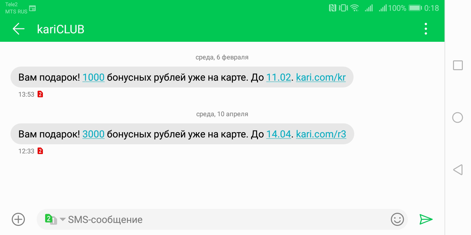
Task: Tap the date header среда, 6 февраля
Action: pyautogui.click(x=222, y=57)
